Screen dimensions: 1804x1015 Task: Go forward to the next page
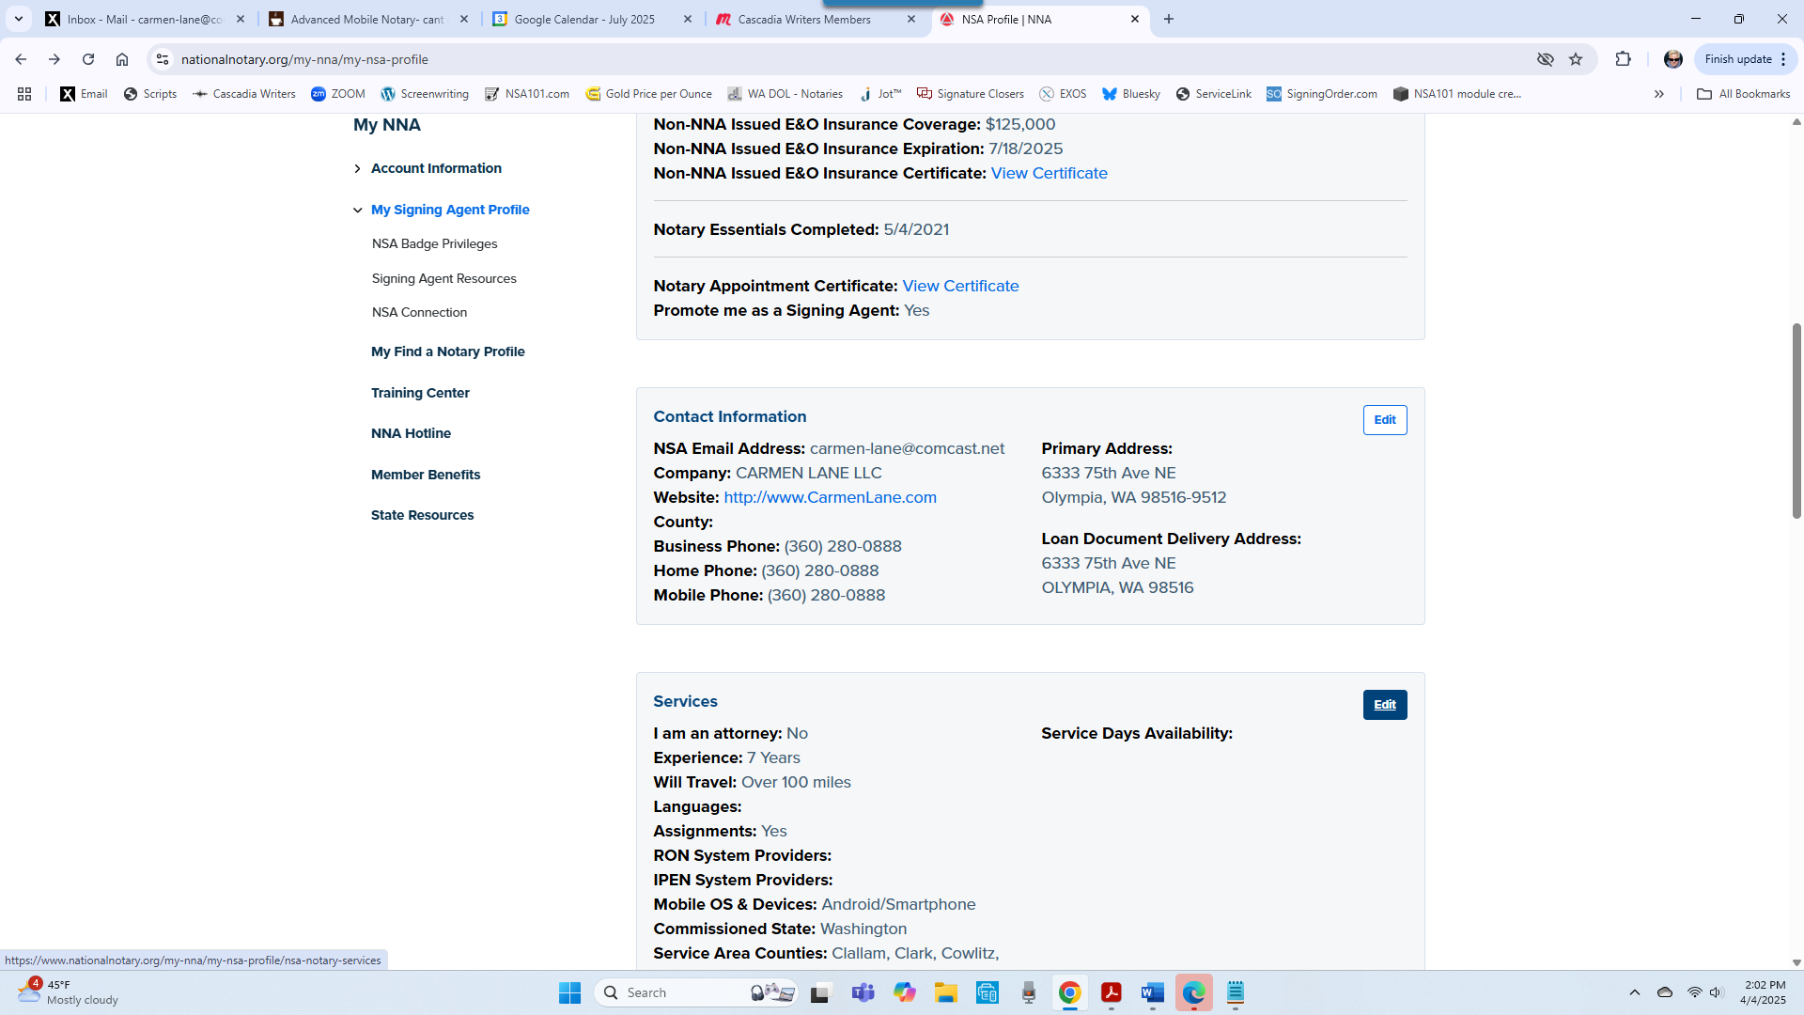coord(54,59)
